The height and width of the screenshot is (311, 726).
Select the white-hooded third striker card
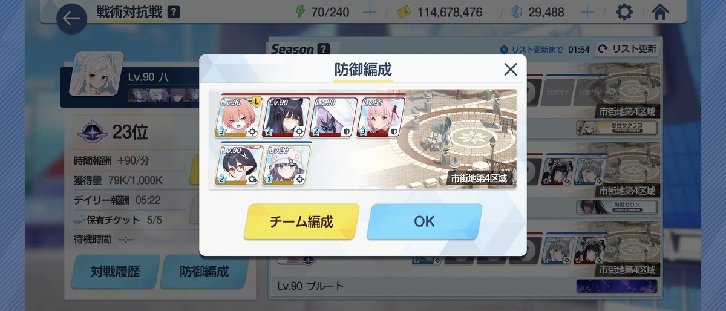[x=333, y=117]
